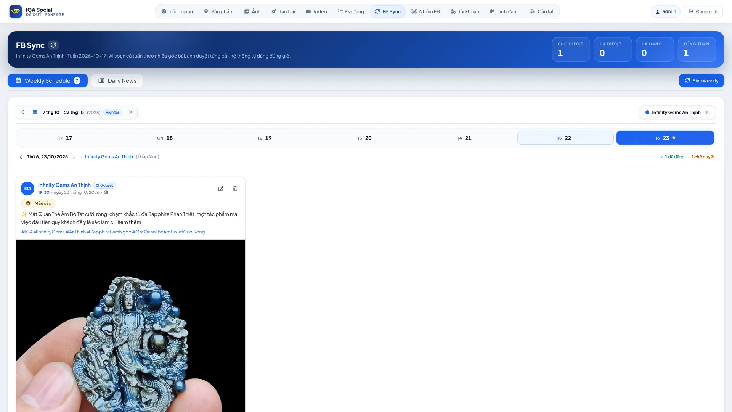Click Infinity Gems An Thịnh breadcrumb link
This screenshot has height=412, width=732.
point(109,157)
